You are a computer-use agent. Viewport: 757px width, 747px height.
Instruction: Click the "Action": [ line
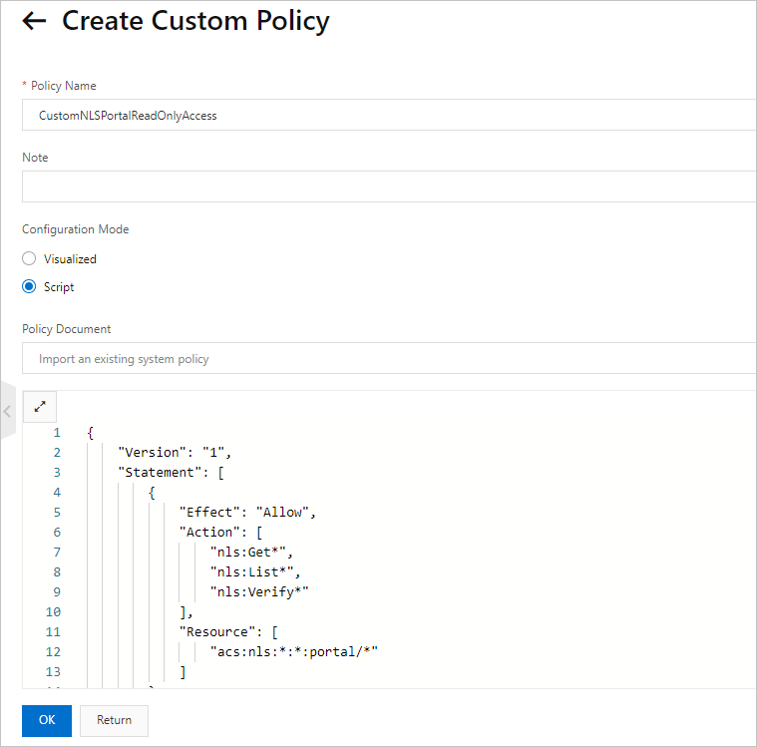(x=220, y=533)
